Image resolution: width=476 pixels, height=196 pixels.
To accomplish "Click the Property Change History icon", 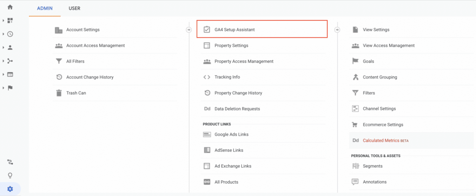I will tap(207, 93).
